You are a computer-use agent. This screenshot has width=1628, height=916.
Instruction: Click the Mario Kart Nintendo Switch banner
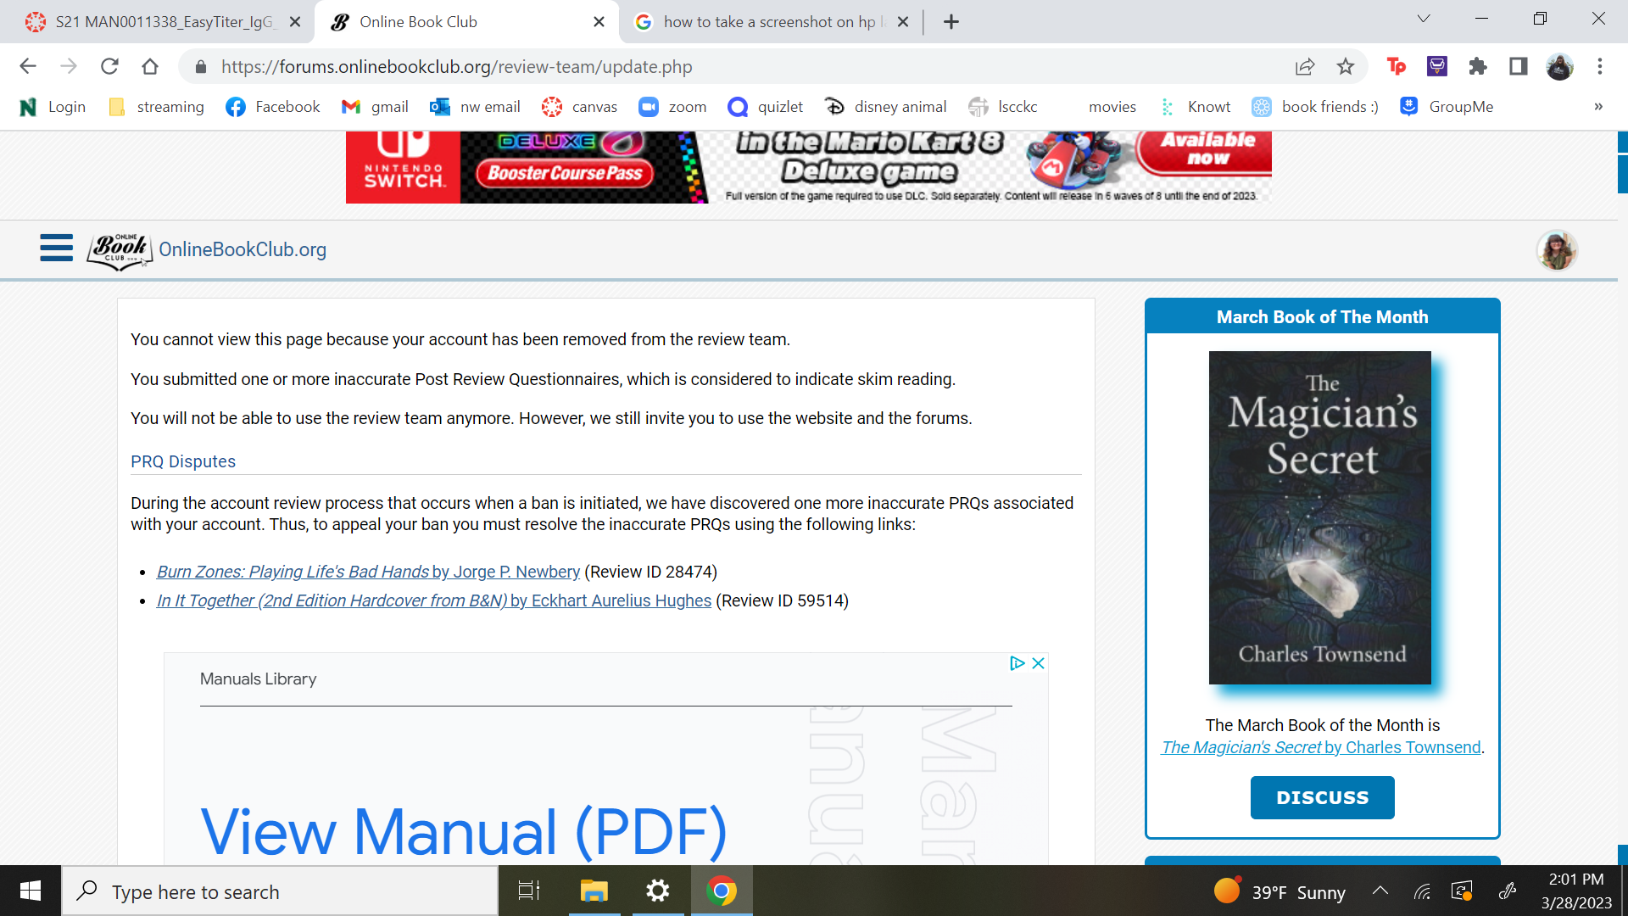coord(808,167)
